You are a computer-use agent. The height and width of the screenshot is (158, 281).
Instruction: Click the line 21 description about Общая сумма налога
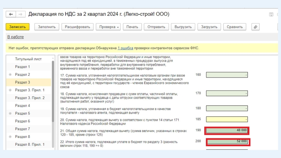(x=124, y=133)
